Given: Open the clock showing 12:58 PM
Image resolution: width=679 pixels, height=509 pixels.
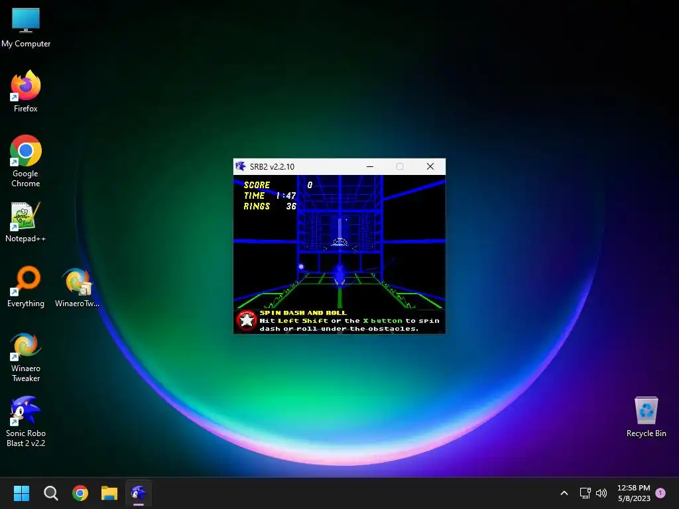Looking at the screenshot, I should pos(633,493).
